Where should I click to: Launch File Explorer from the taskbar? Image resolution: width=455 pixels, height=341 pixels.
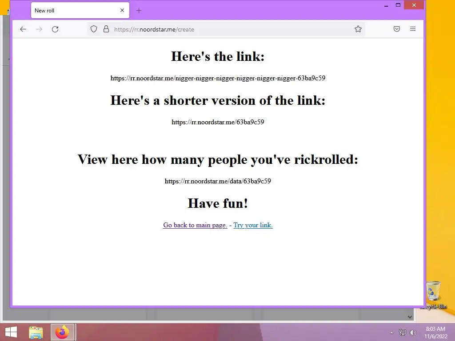click(36, 332)
